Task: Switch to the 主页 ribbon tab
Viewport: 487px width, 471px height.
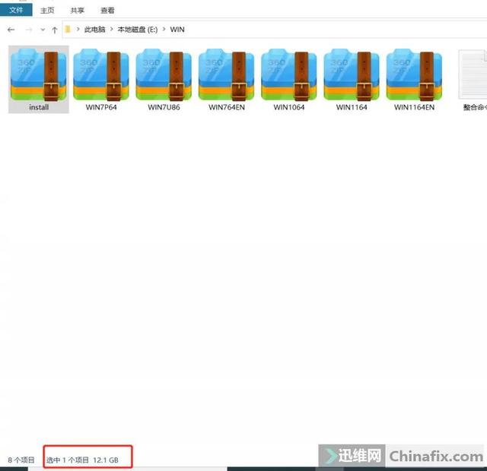Action: (47, 10)
